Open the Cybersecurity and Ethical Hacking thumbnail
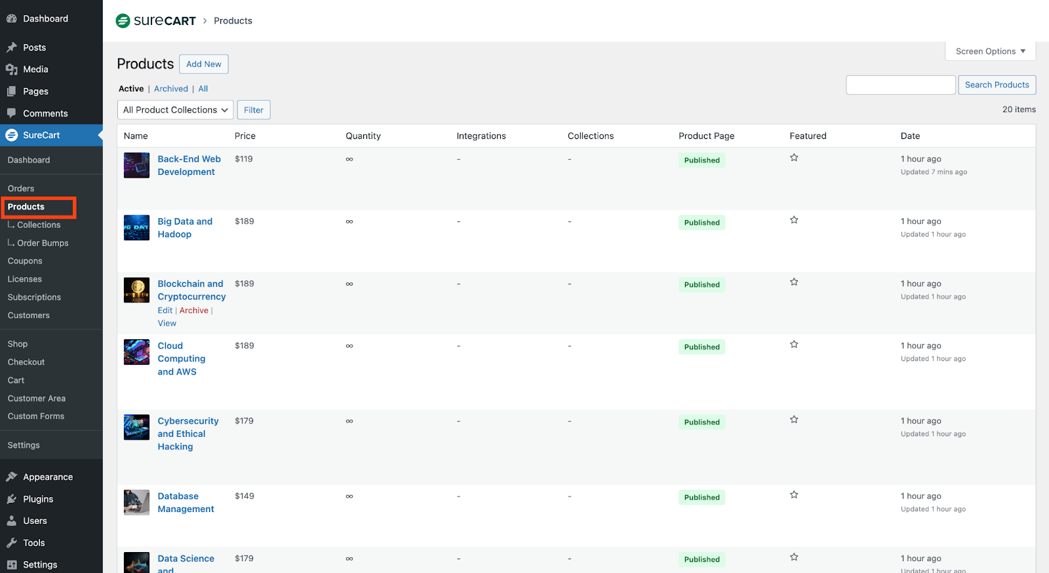 coord(136,428)
